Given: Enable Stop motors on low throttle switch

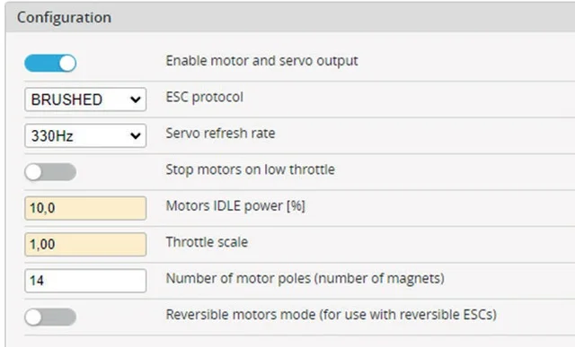Looking at the screenshot, I should (50, 172).
